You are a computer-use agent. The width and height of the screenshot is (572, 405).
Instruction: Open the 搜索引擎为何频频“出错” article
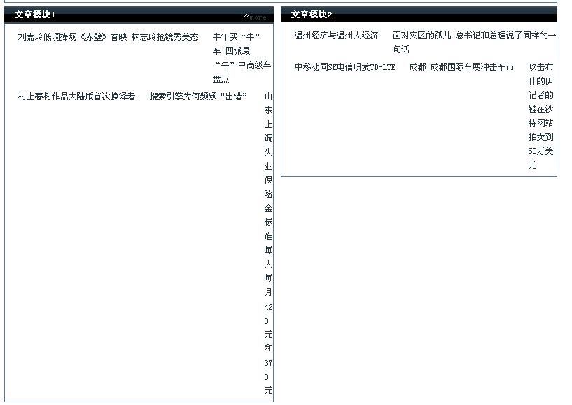click(x=198, y=96)
